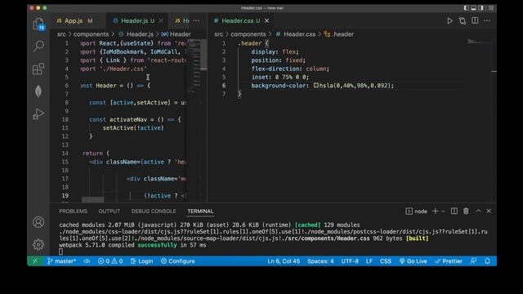This screenshot has height=294, width=523.
Task: Click src in Header.css breadcrumb
Action: tap(218, 34)
